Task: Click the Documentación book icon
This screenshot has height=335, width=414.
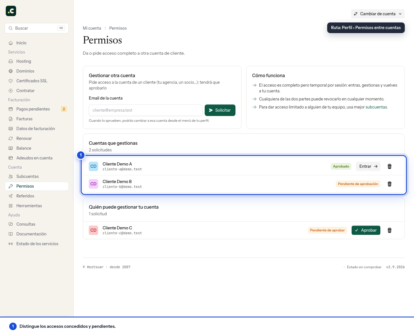Action: (11, 234)
